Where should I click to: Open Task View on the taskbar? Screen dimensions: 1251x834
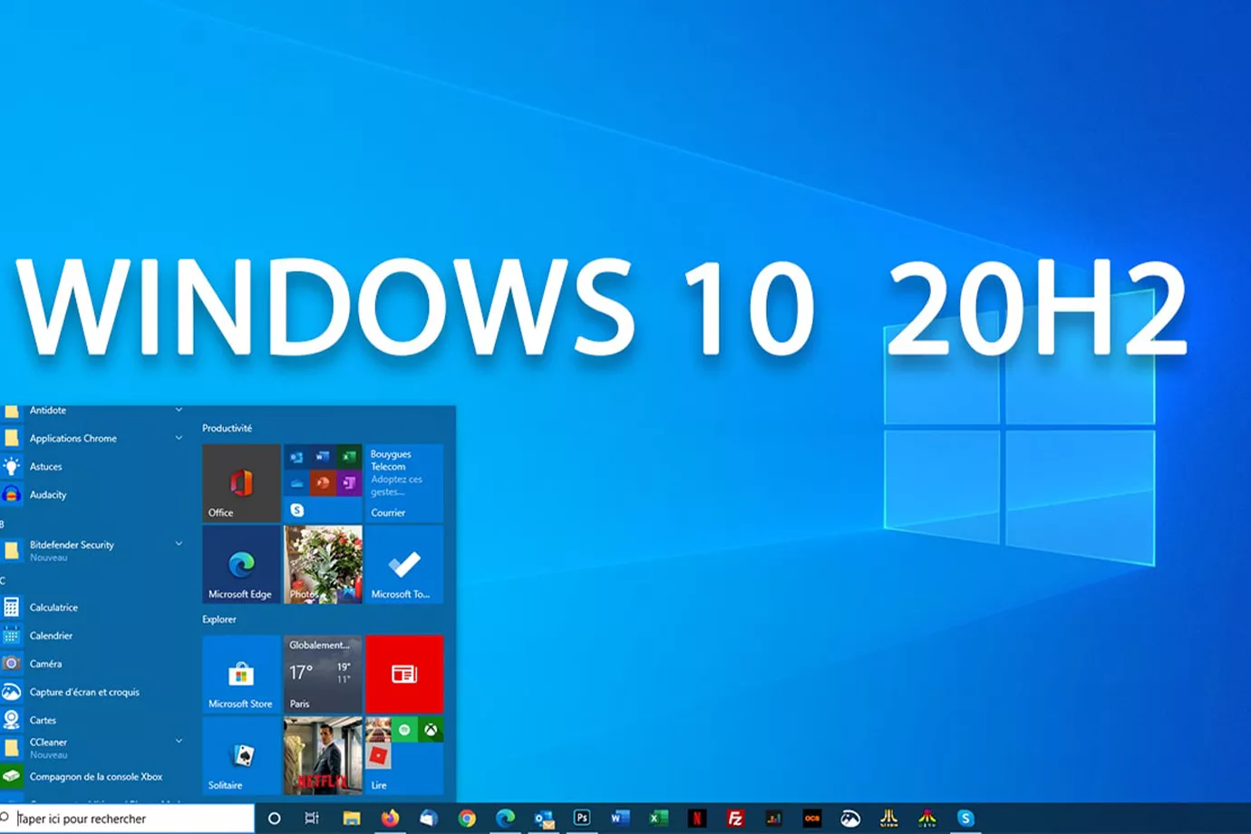pyautogui.click(x=312, y=819)
